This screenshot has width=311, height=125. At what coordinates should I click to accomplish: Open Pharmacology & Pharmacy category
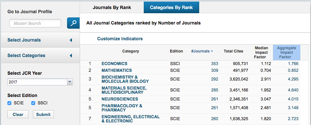tap(122, 108)
